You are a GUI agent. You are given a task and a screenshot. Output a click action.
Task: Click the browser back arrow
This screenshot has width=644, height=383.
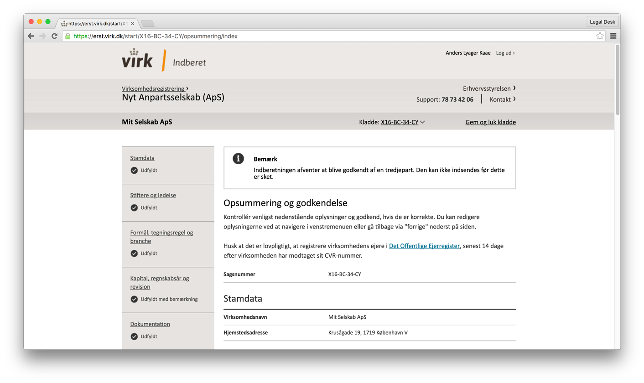tap(31, 36)
